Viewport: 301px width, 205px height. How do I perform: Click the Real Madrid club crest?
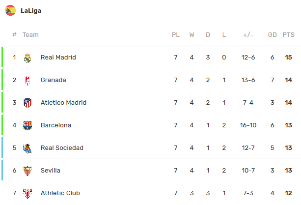point(27,58)
